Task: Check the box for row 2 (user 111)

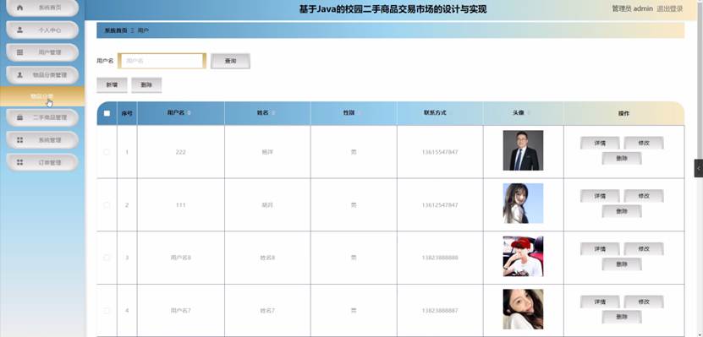Action: (x=107, y=205)
